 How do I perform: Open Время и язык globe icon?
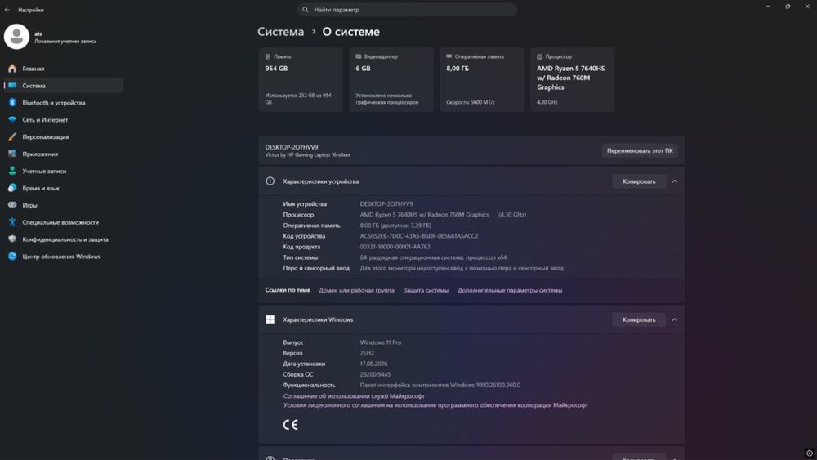[12, 188]
